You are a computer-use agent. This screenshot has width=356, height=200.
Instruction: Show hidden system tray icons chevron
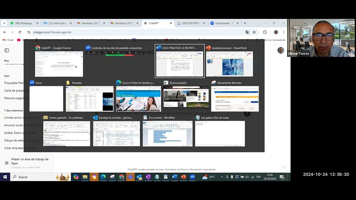pos(222,177)
